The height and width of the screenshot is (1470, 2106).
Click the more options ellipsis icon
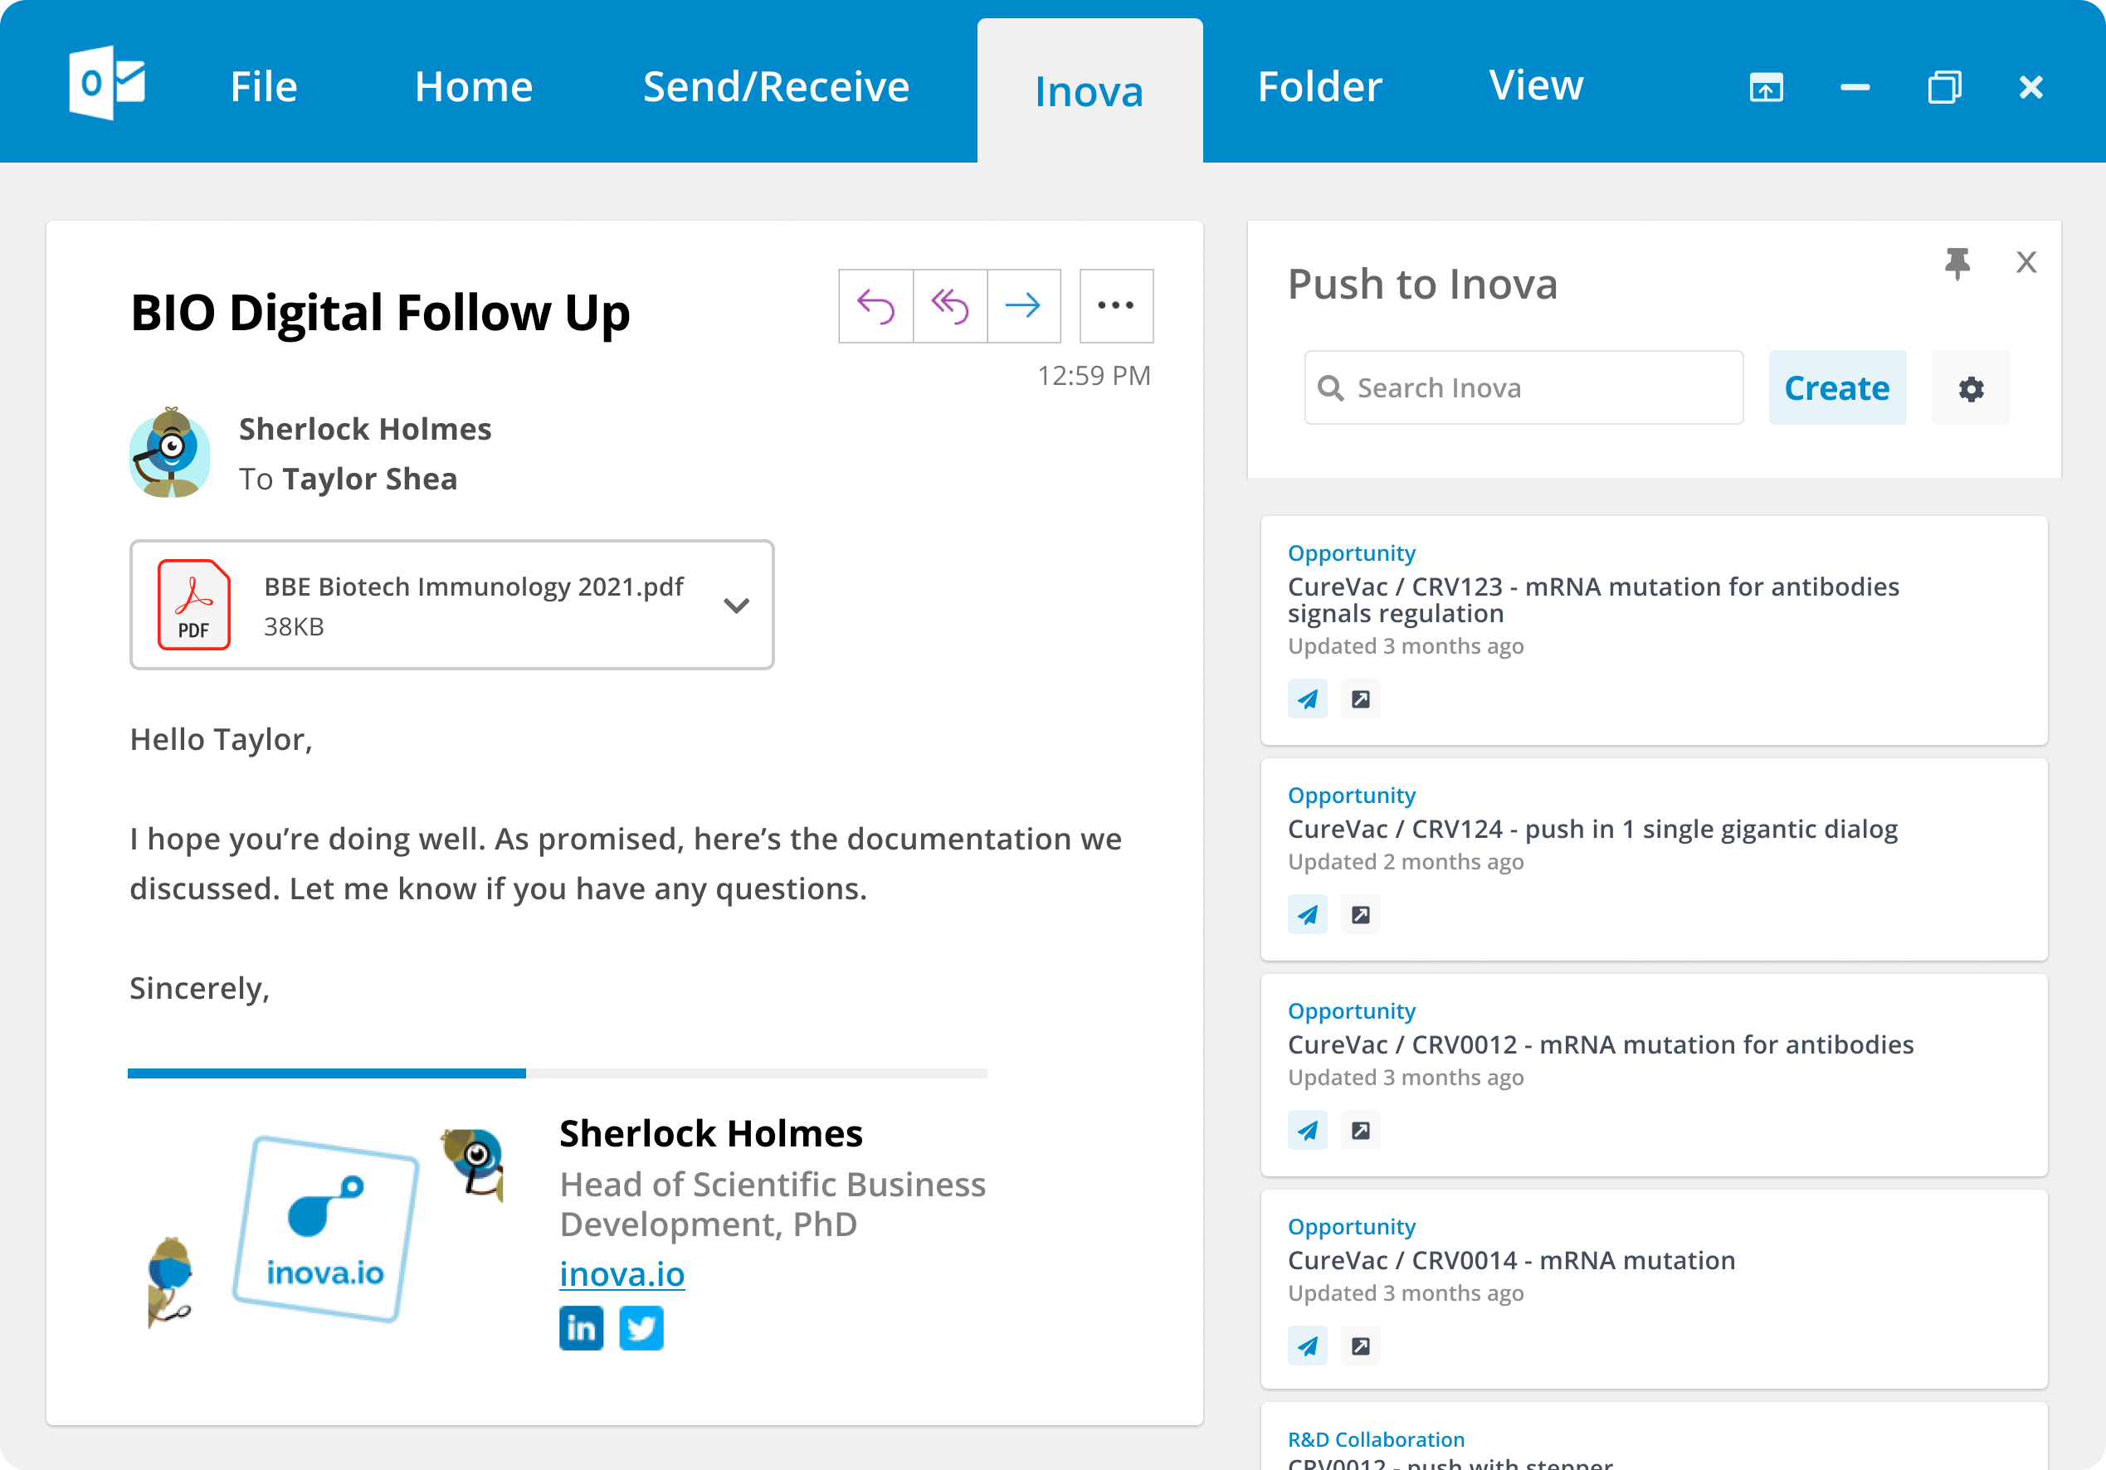point(1115,305)
